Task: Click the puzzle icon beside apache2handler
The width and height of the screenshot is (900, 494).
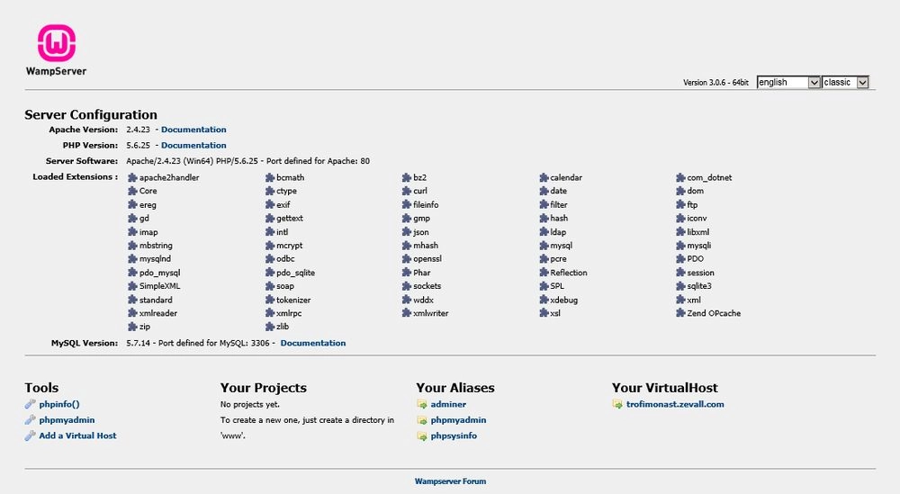Action: point(132,177)
